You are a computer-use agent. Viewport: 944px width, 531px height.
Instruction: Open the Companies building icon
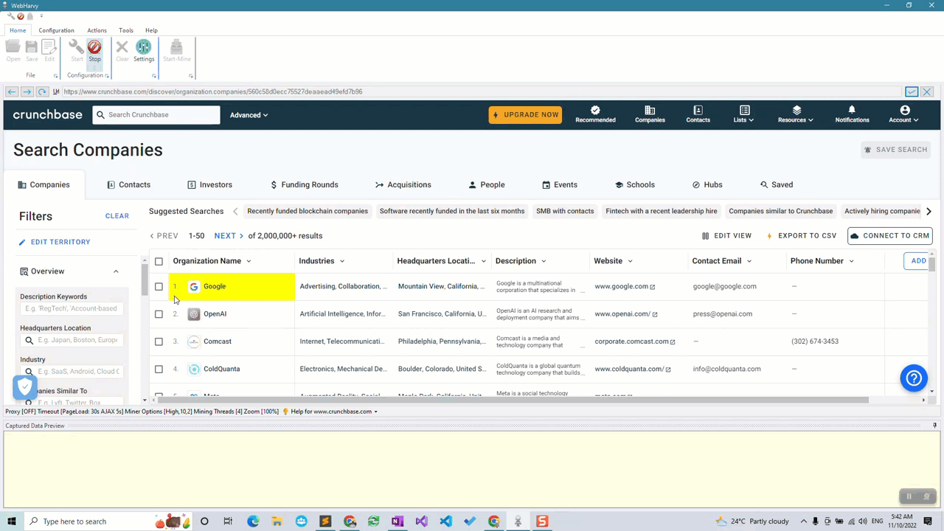[x=650, y=110]
